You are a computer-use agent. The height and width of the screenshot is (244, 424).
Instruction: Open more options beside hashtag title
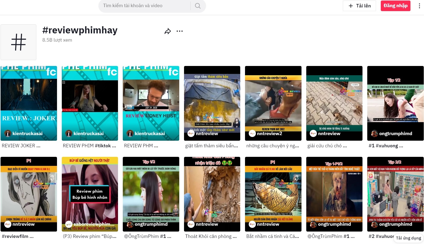click(x=180, y=31)
